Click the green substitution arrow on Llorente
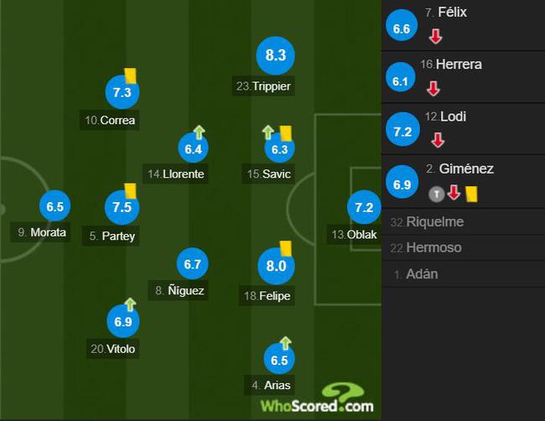 click(x=200, y=133)
